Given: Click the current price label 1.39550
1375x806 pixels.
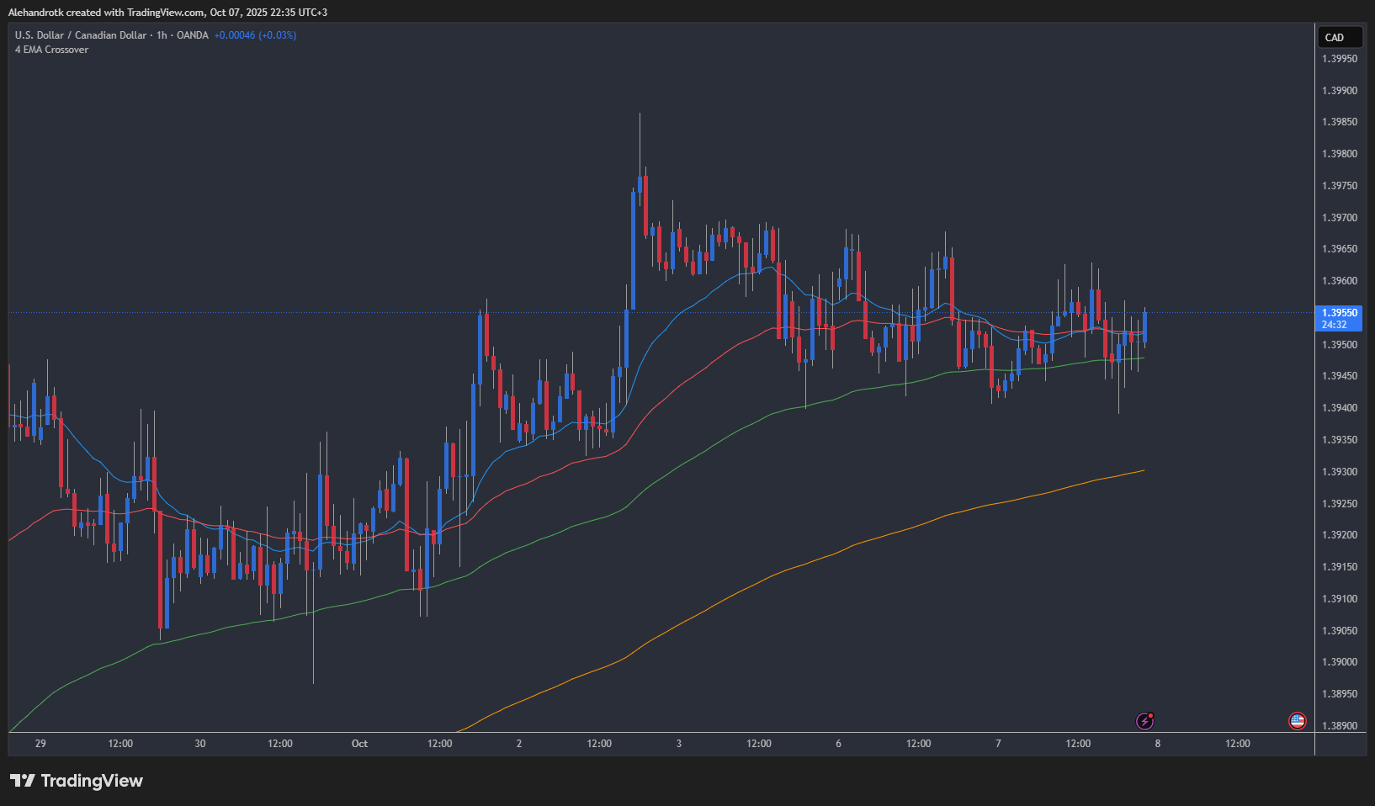Looking at the screenshot, I should pos(1339,313).
